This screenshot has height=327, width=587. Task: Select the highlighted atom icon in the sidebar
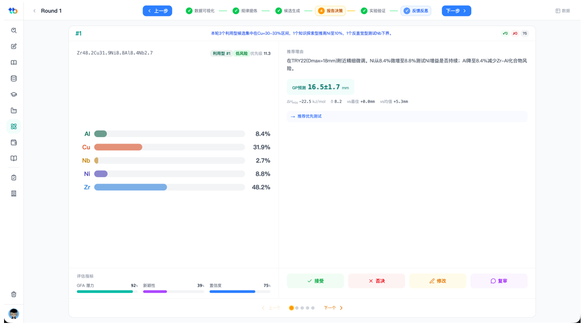[14, 127]
